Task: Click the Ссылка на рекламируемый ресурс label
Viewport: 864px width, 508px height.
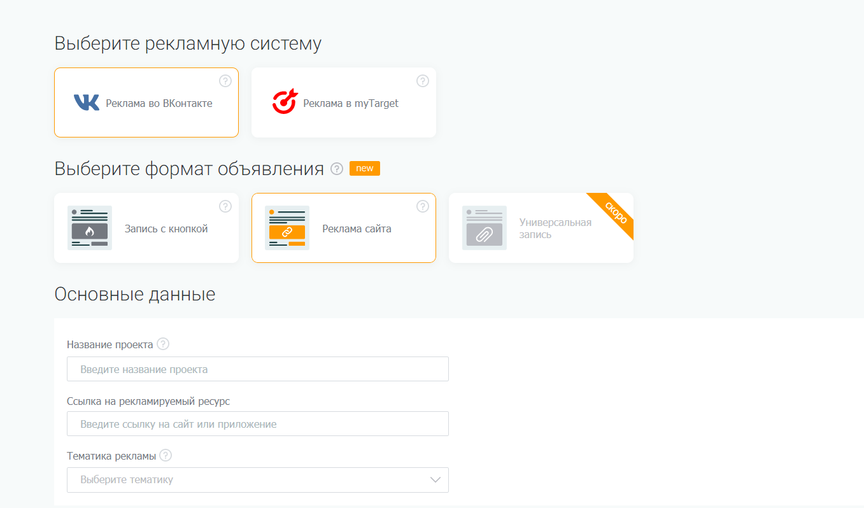Action: pyautogui.click(x=148, y=402)
